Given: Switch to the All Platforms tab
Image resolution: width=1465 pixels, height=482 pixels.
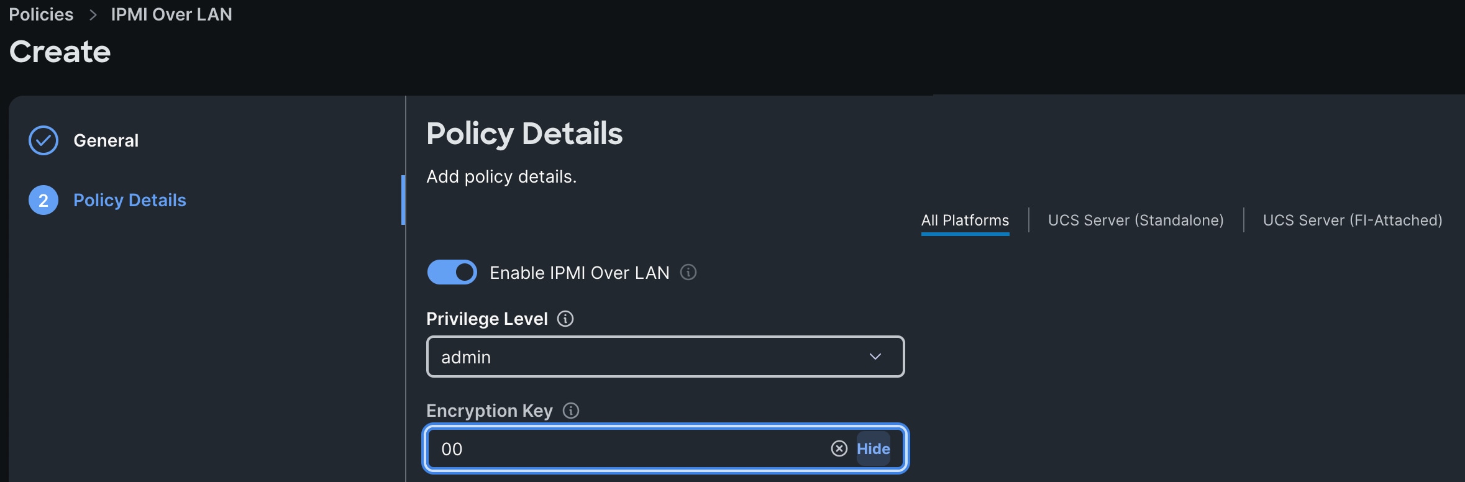Looking at the screenshot, I should [965, 221].
